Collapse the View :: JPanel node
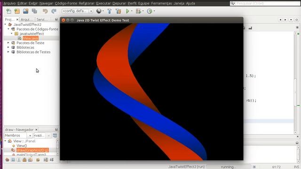This screenshot has height=169, width=301. [x=5, y=141]
